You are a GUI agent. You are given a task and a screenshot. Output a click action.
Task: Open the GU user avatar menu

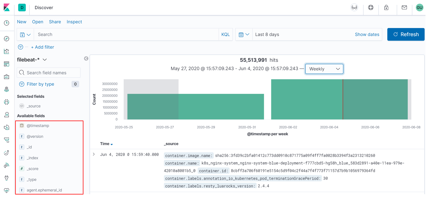(420, 8)
